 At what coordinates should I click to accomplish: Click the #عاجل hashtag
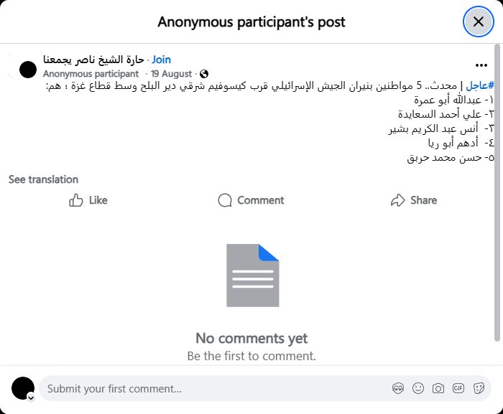coord(481,85)
